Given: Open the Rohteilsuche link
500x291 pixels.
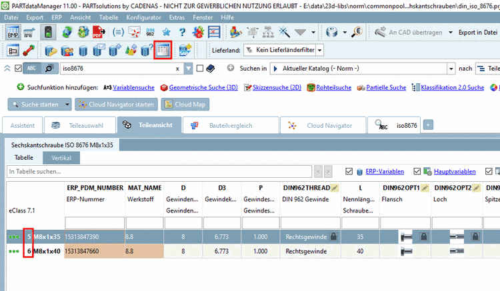Looking at the screenshot, I should (x=333, y=87).
